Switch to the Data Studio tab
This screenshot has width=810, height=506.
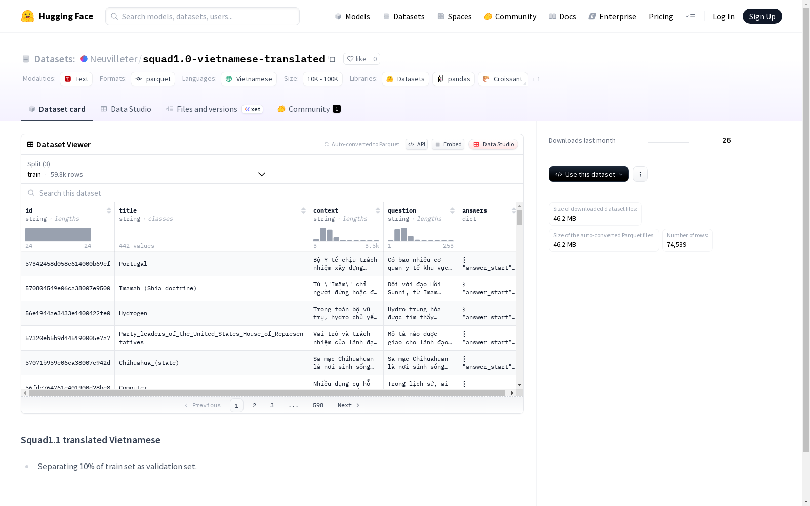(x=126, y=109)
